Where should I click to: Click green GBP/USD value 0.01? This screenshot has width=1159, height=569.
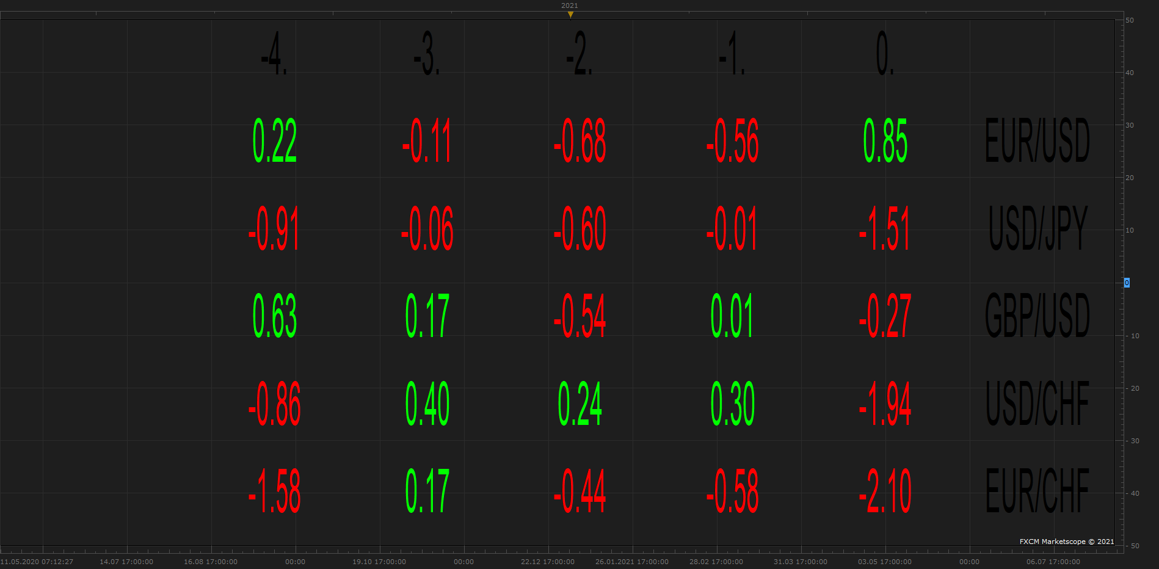tap(732, 316)
